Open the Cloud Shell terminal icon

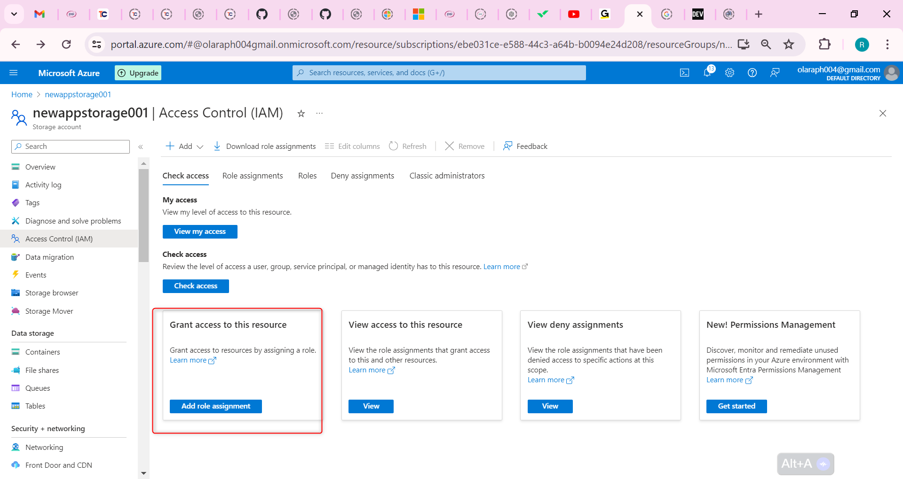click(684, 72)
